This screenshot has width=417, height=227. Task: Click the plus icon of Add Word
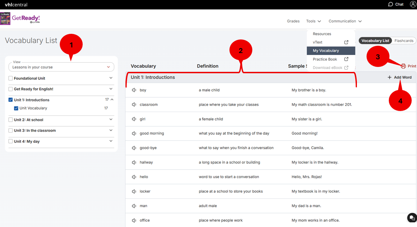click(389, 77)
